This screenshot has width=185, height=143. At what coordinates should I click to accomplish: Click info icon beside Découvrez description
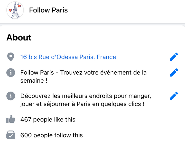11,96
